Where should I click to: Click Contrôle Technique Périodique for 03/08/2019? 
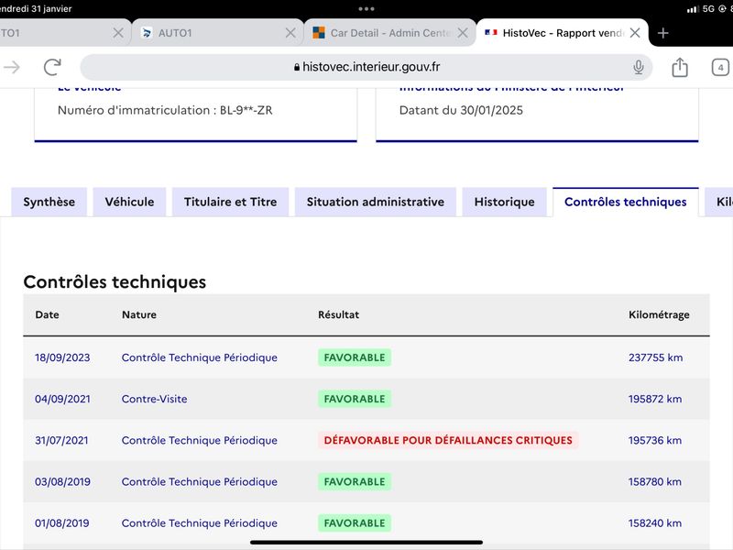[199, 482]
